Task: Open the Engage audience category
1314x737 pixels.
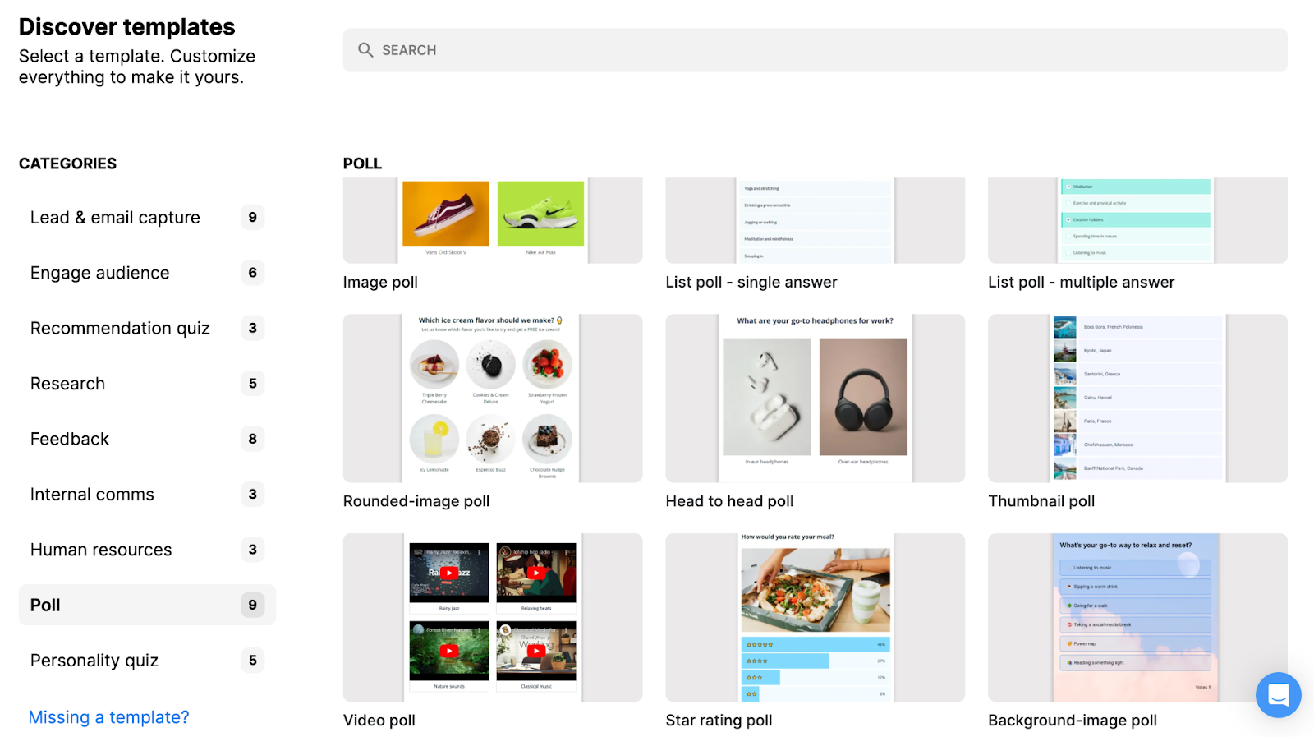Action: pos(99,272)
